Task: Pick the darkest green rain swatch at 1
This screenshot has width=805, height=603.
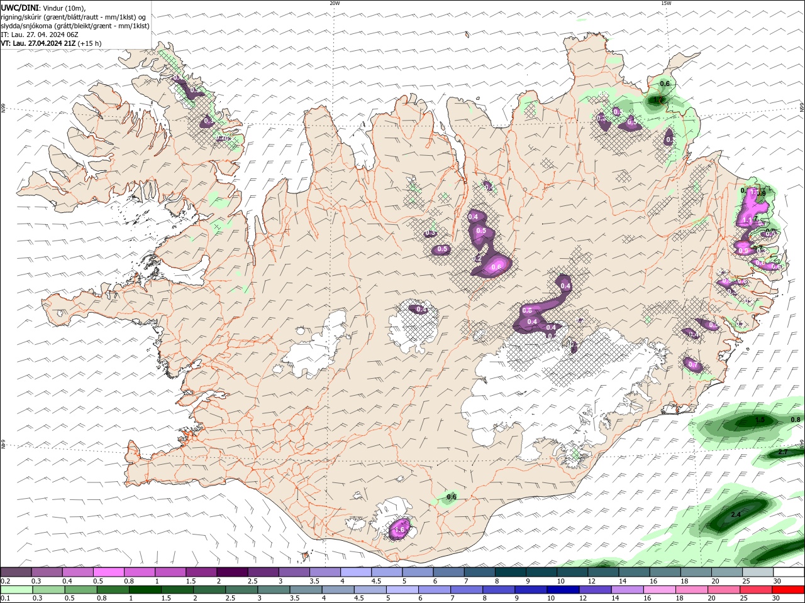Action: [x=145, y=590]
